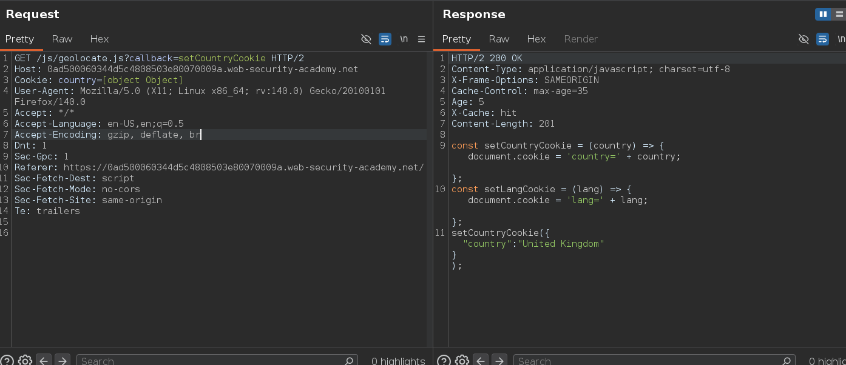
Task: Toggle word wrap in the Response panel
Action: pyautogui.click(x=822, y=39)
